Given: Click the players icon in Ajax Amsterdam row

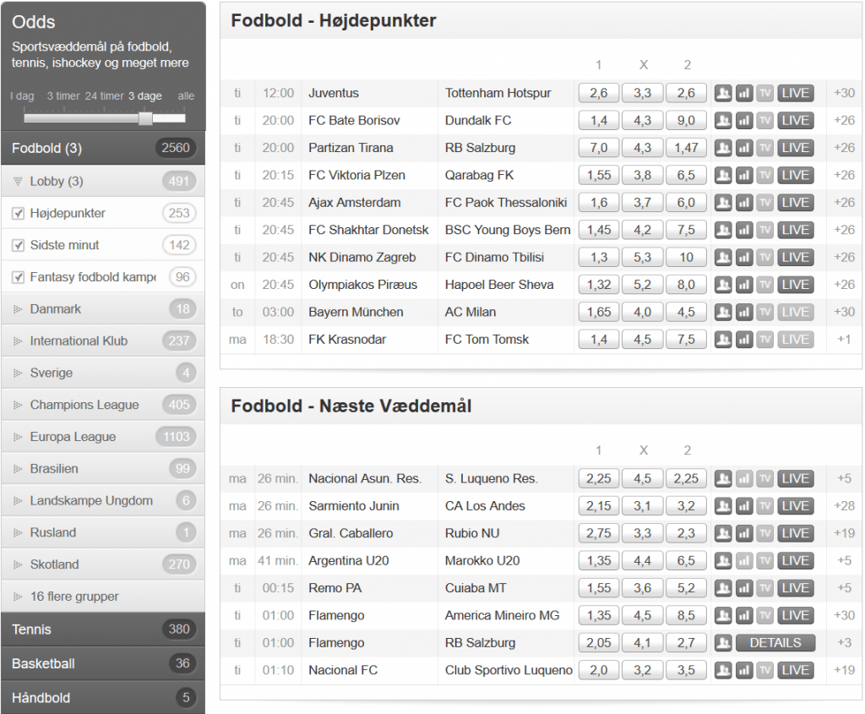Looking at the screenshot, I should 723,203.
